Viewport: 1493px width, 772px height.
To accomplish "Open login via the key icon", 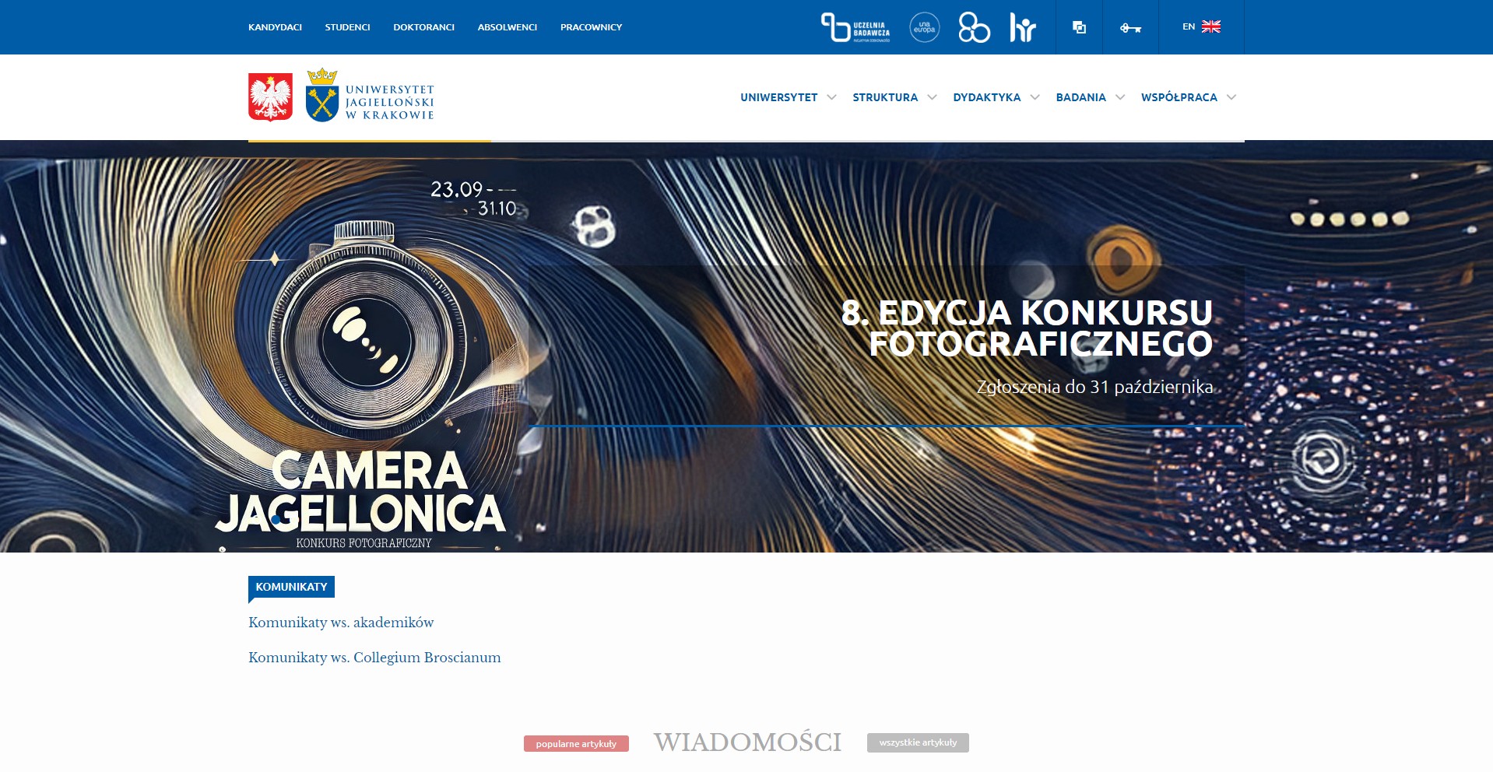I will [x=1130, y=28].
